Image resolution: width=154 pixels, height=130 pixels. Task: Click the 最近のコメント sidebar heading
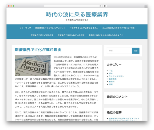coord(117,97)
